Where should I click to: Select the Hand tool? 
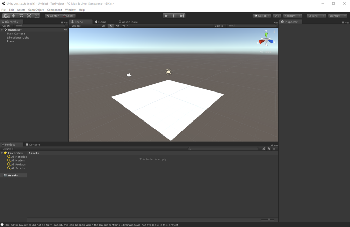tap(6, 16)
